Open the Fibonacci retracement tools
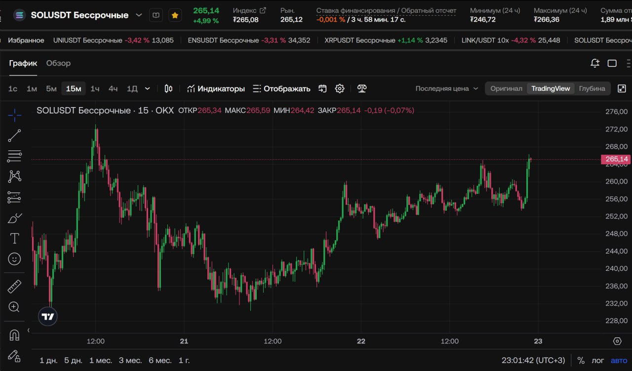The height and width of the screenshot is (371, 632). 14,156
